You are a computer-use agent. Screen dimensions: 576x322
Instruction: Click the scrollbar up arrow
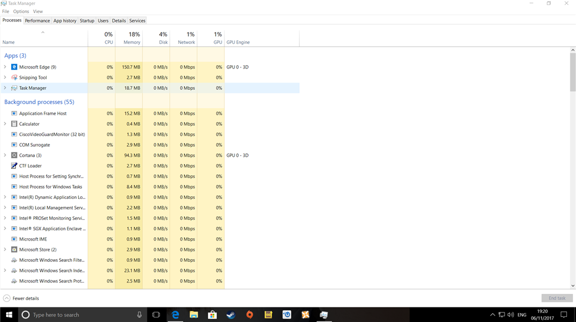pyautogui.click(x=573, y=50)
